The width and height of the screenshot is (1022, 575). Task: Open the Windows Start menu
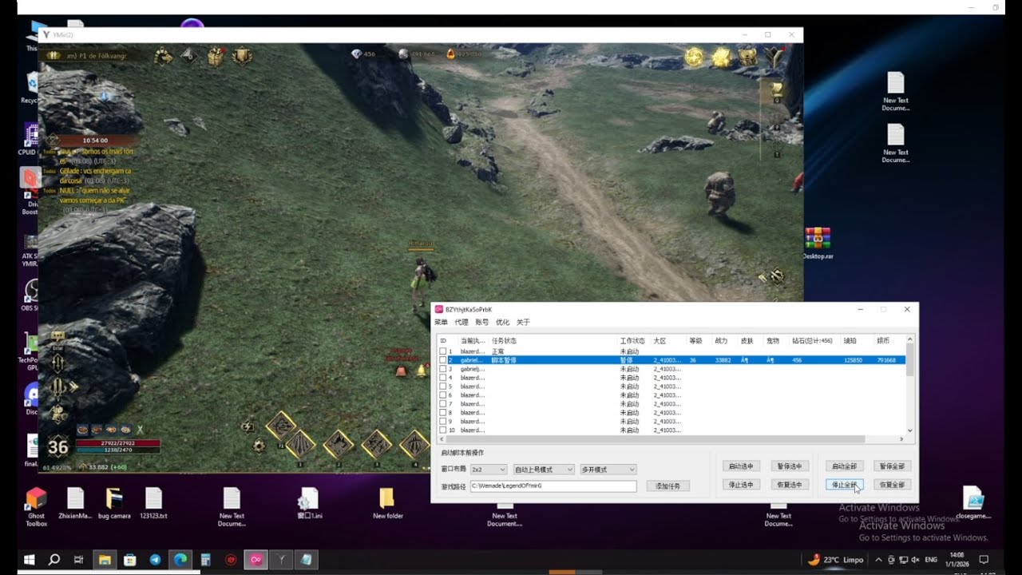pyautogui.click(x=30, y=560)
